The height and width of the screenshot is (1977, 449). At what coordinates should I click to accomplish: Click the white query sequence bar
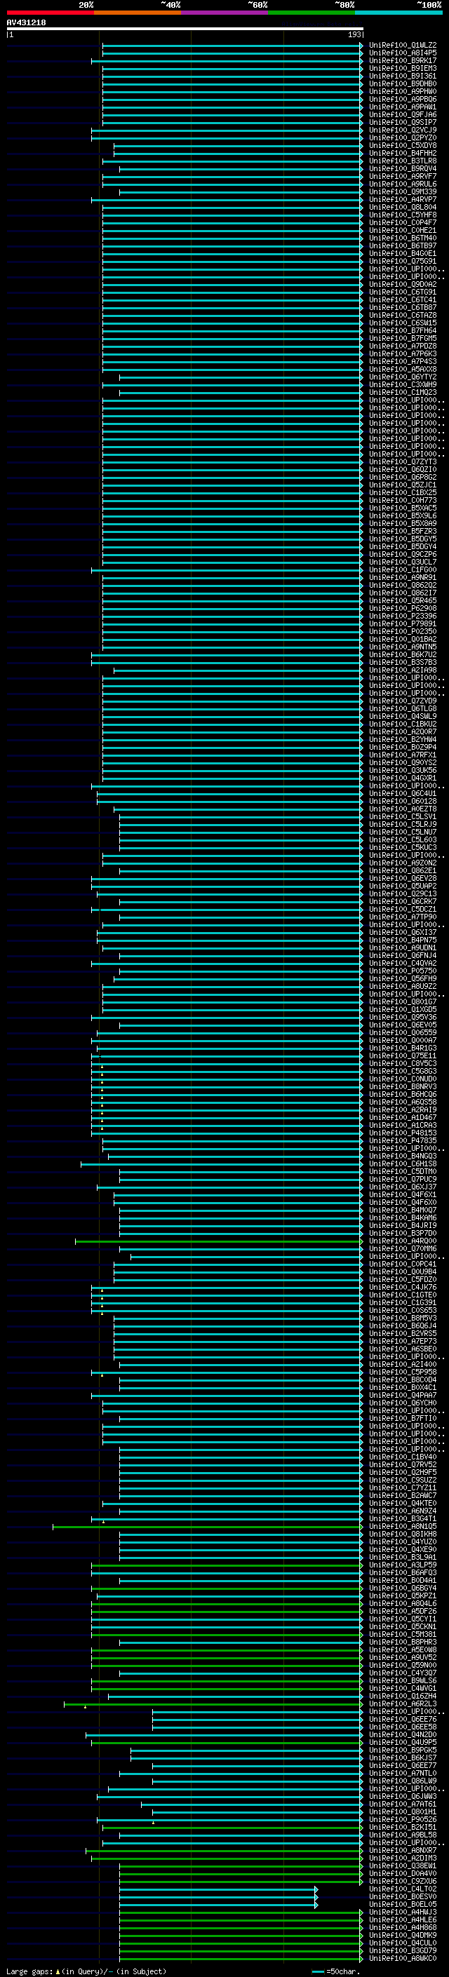click(x=185, y=29)
